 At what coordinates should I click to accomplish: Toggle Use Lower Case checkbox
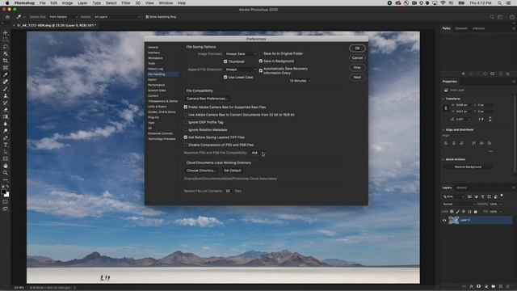pyautogui.click(x=225, y=78)
